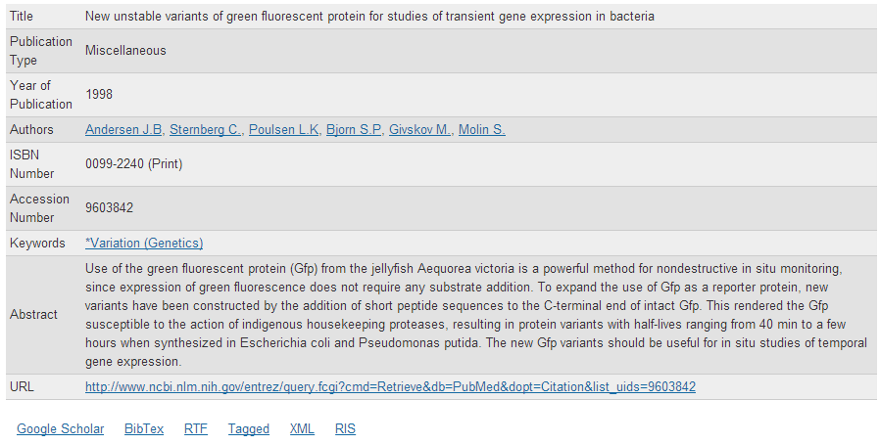Search this record on Google Scholar

pos(60,429)
